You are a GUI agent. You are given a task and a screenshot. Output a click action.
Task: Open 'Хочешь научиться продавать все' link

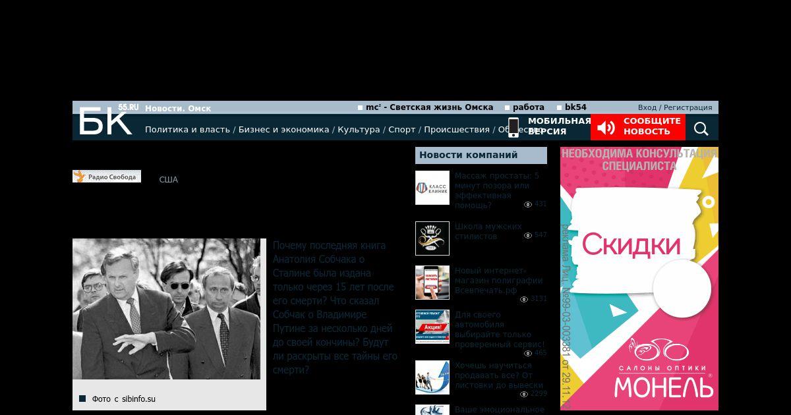point(499,375)
